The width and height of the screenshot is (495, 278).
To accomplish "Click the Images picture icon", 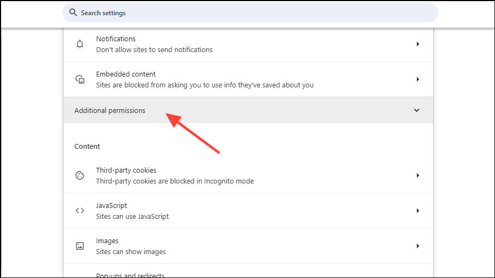I will point(80,246).
